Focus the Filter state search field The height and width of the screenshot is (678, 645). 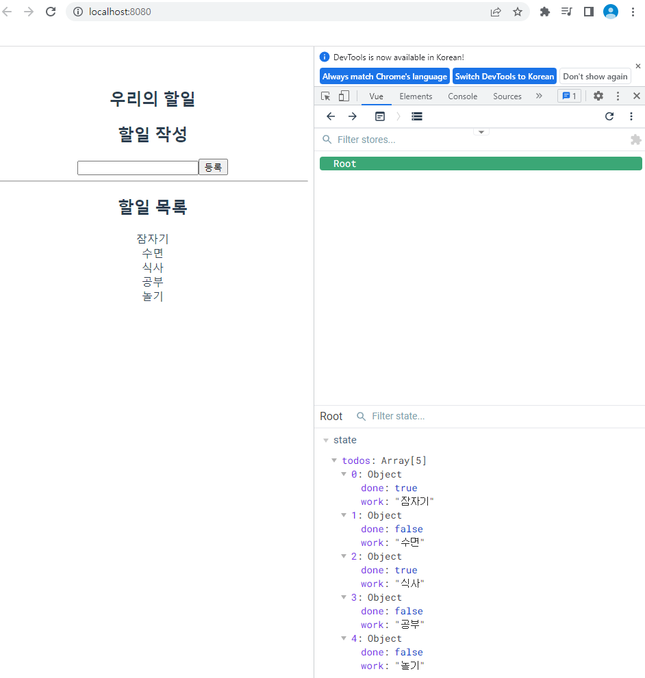(498, 417)
